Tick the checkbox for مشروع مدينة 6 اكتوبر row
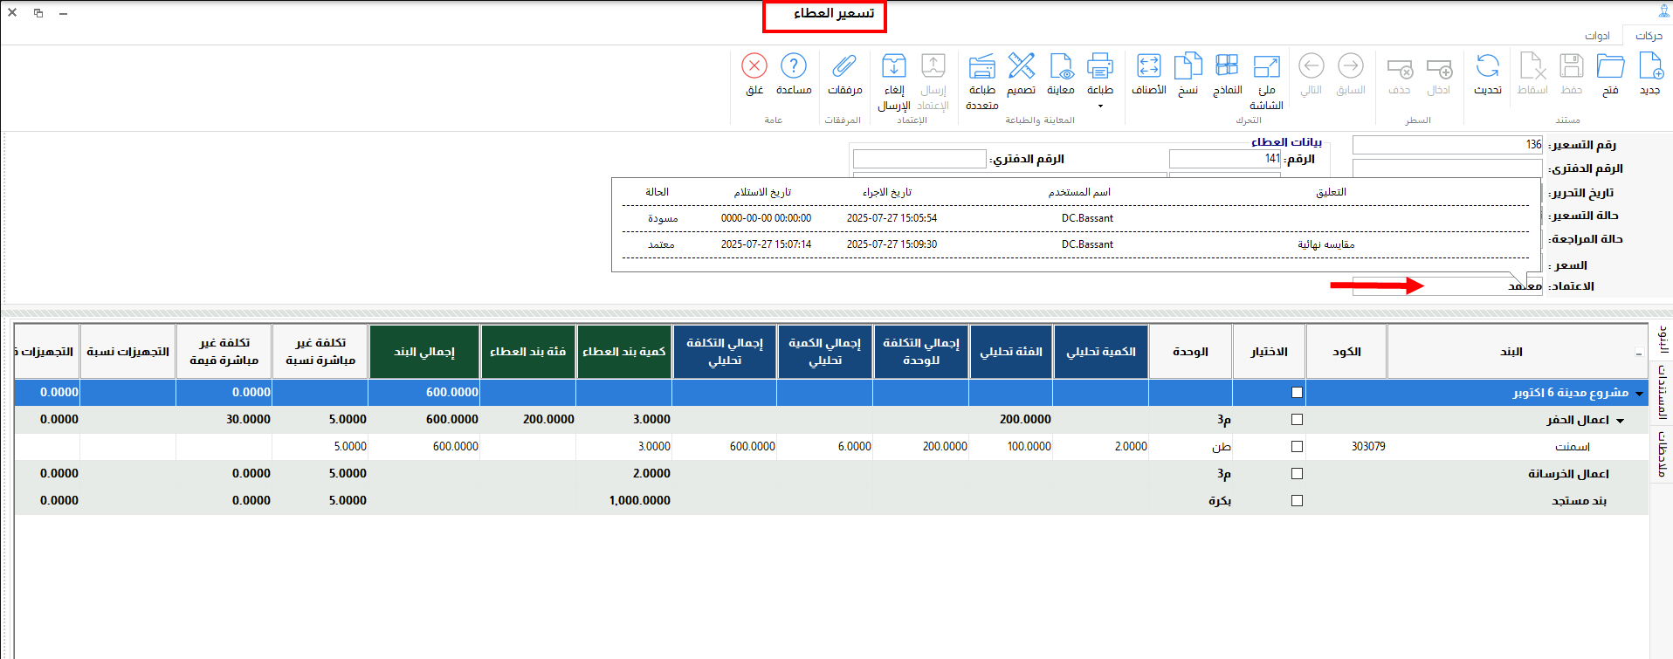 pos(1297,393)
